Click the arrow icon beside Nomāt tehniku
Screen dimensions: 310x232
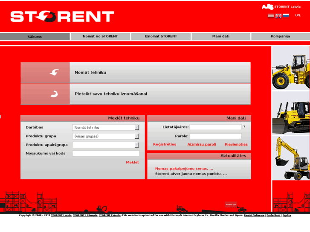point(55,72)
